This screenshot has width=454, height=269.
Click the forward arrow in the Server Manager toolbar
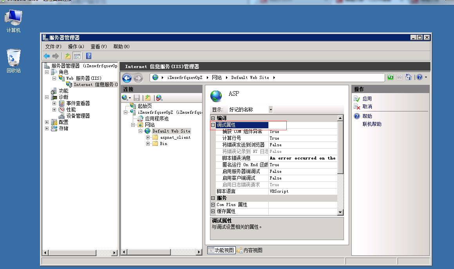(56, 56)
